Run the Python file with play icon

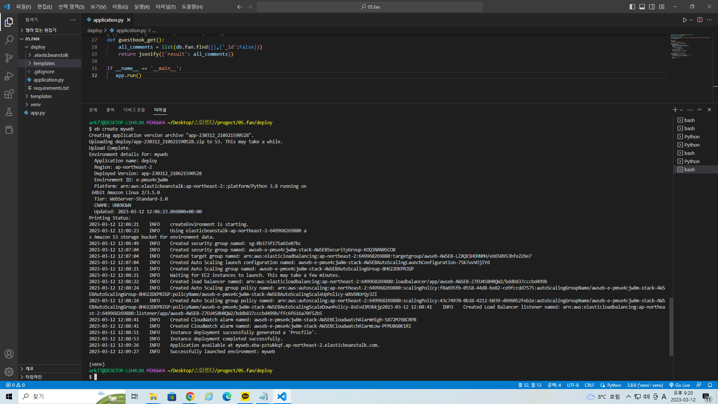coord(685,20)
